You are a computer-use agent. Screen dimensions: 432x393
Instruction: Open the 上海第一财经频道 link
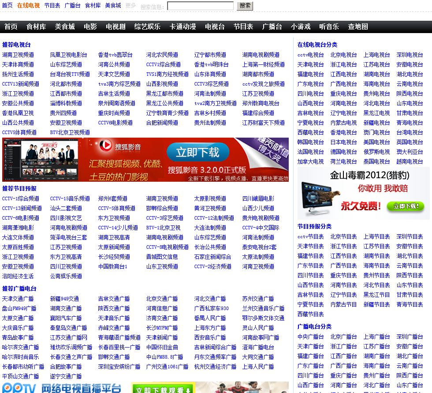264,64
